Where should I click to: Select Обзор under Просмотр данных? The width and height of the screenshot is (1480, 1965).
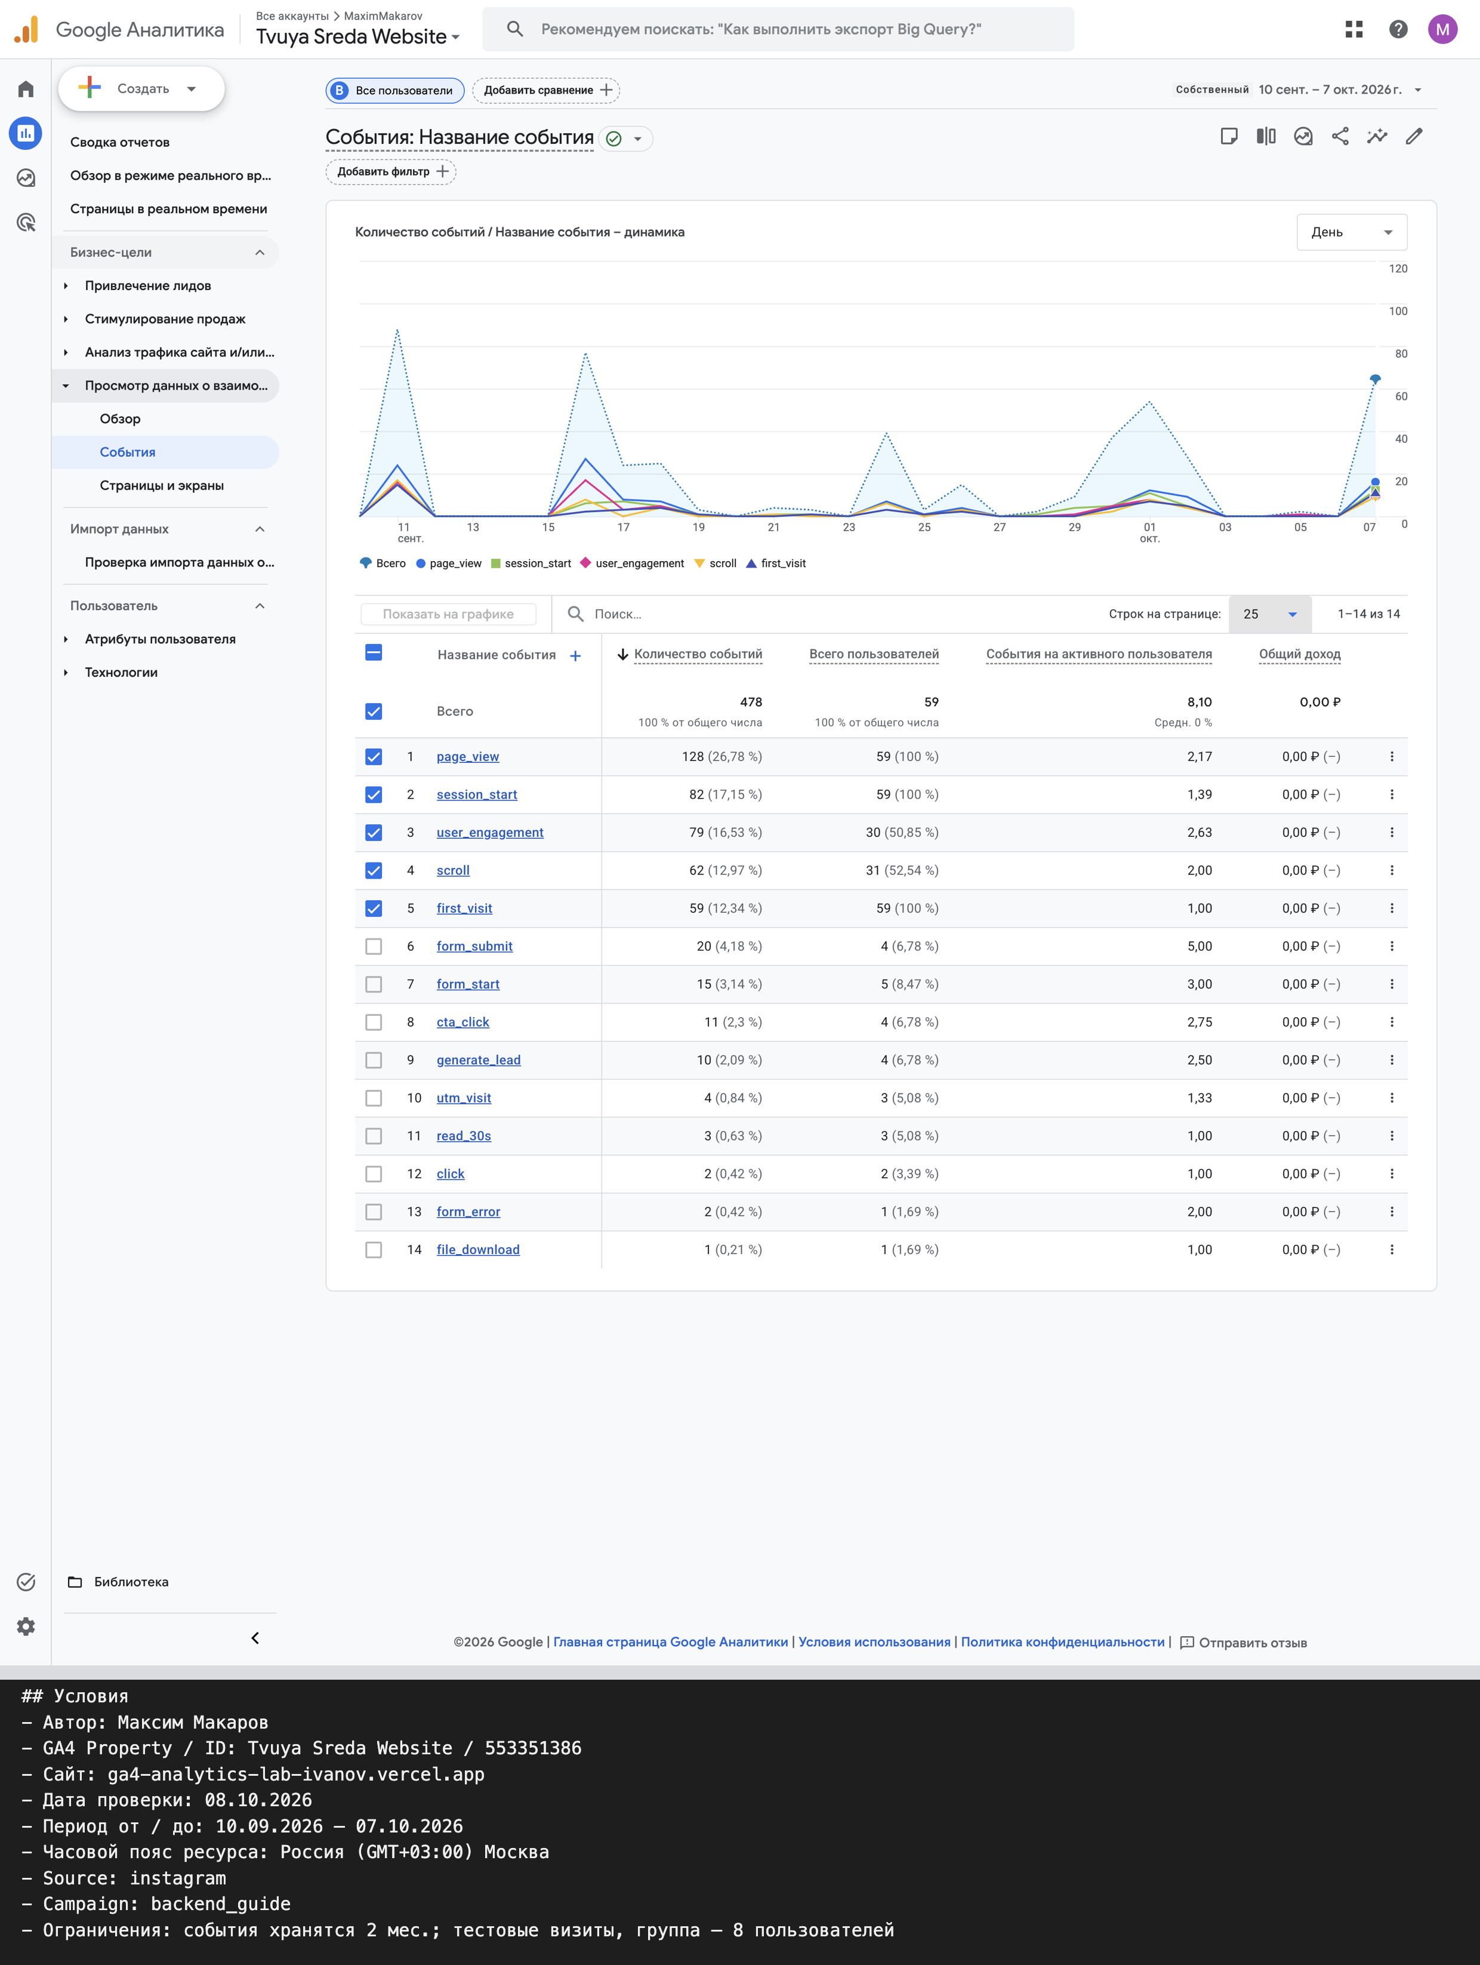tap(120, 418)
